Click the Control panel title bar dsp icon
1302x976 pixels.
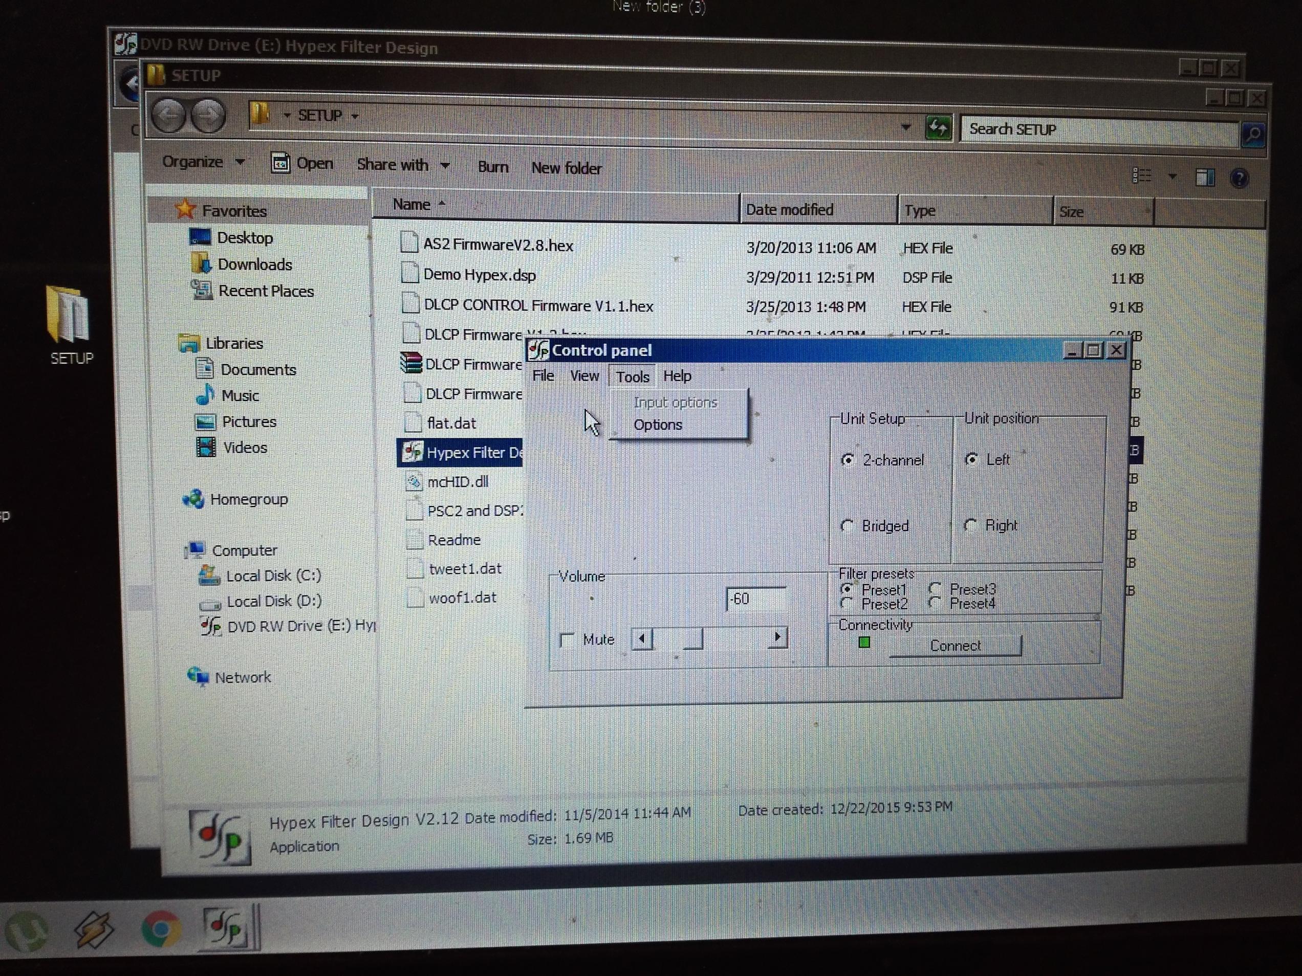[538, 350]
